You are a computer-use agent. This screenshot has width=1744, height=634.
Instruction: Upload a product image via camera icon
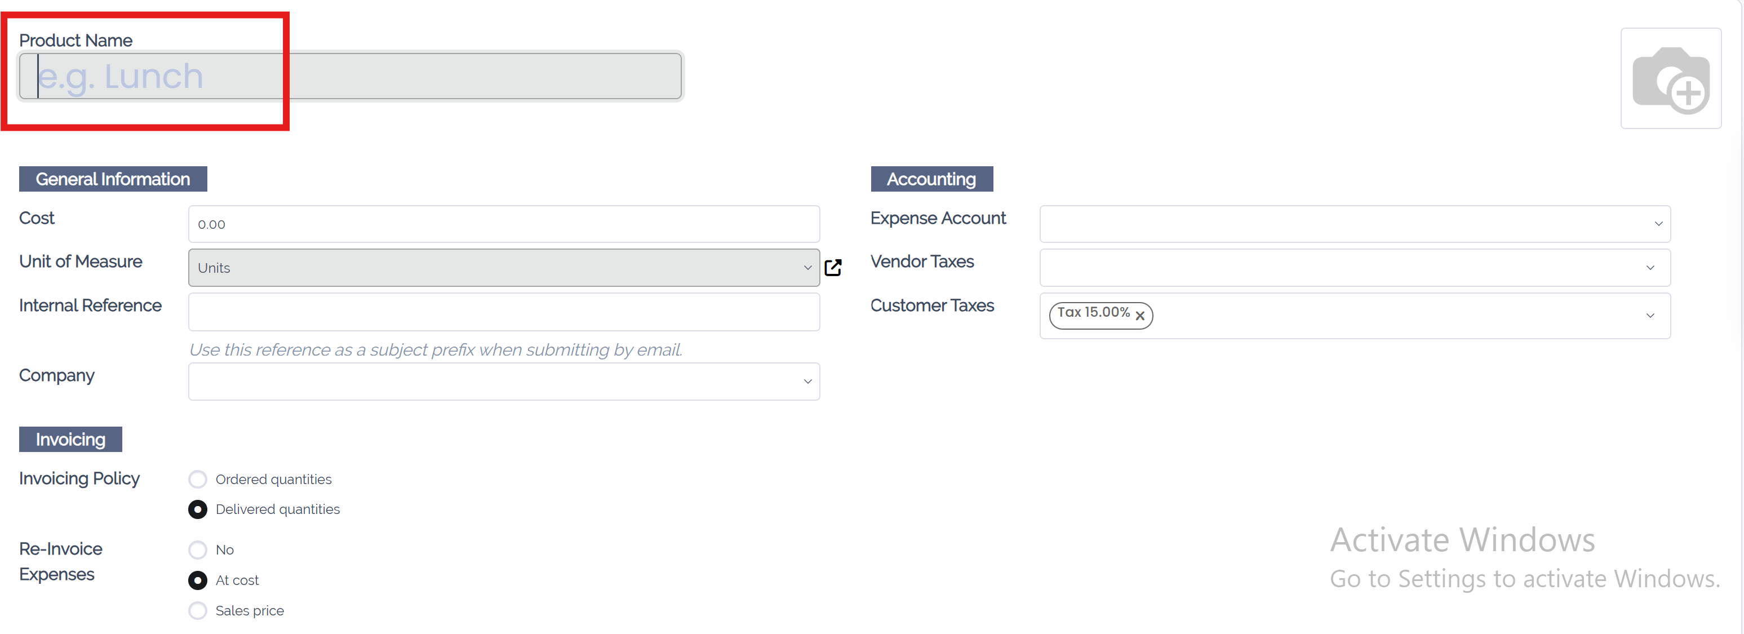click(x=1670, y=78)
